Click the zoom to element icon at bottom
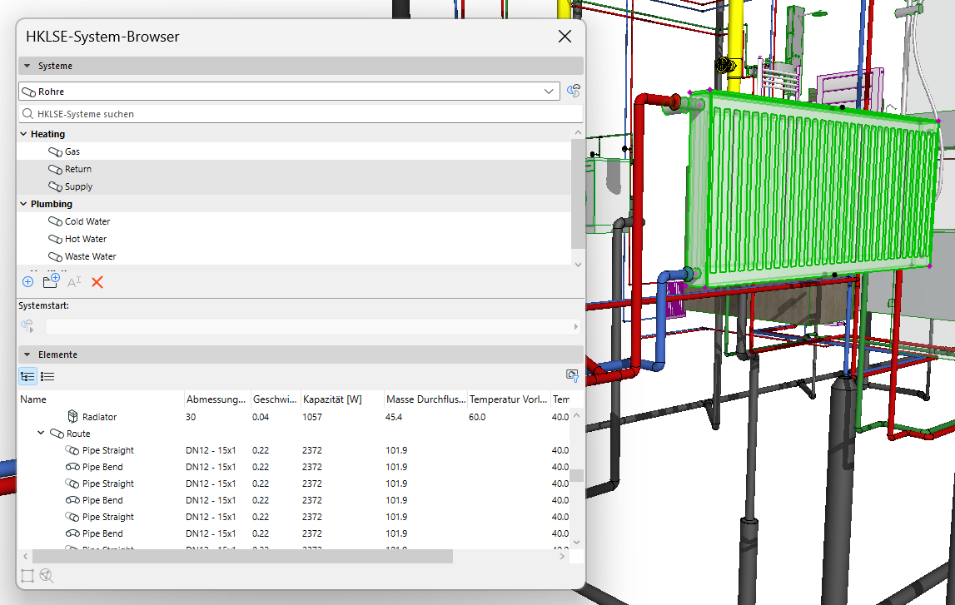 coord(47,575)
